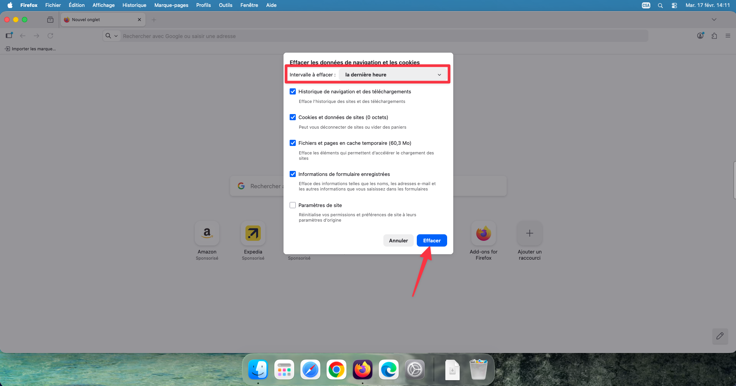Click the Google search box on page
Image resolution: width=736 pixels, height=386 pixels.
pos(368,186)
